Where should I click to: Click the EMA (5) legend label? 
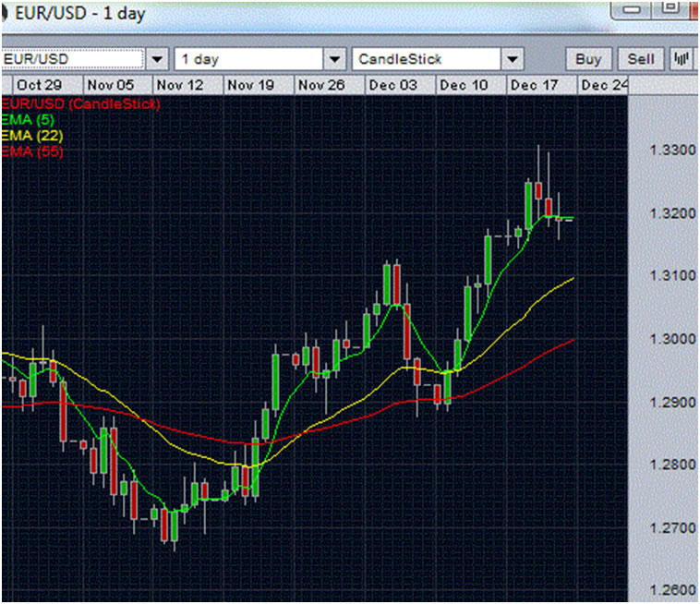coord(28,120)
